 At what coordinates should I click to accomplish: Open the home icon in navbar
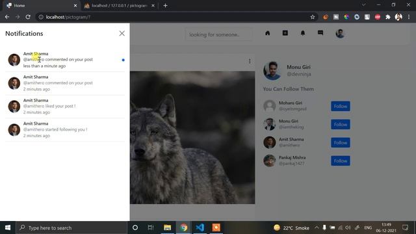[x=267, y=33]
